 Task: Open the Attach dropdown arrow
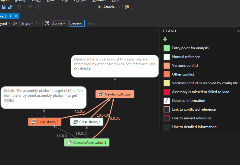coord(119,7)
